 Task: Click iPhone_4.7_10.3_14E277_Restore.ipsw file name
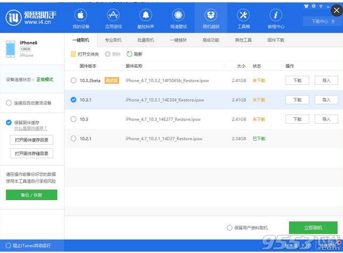click(163, 119)
